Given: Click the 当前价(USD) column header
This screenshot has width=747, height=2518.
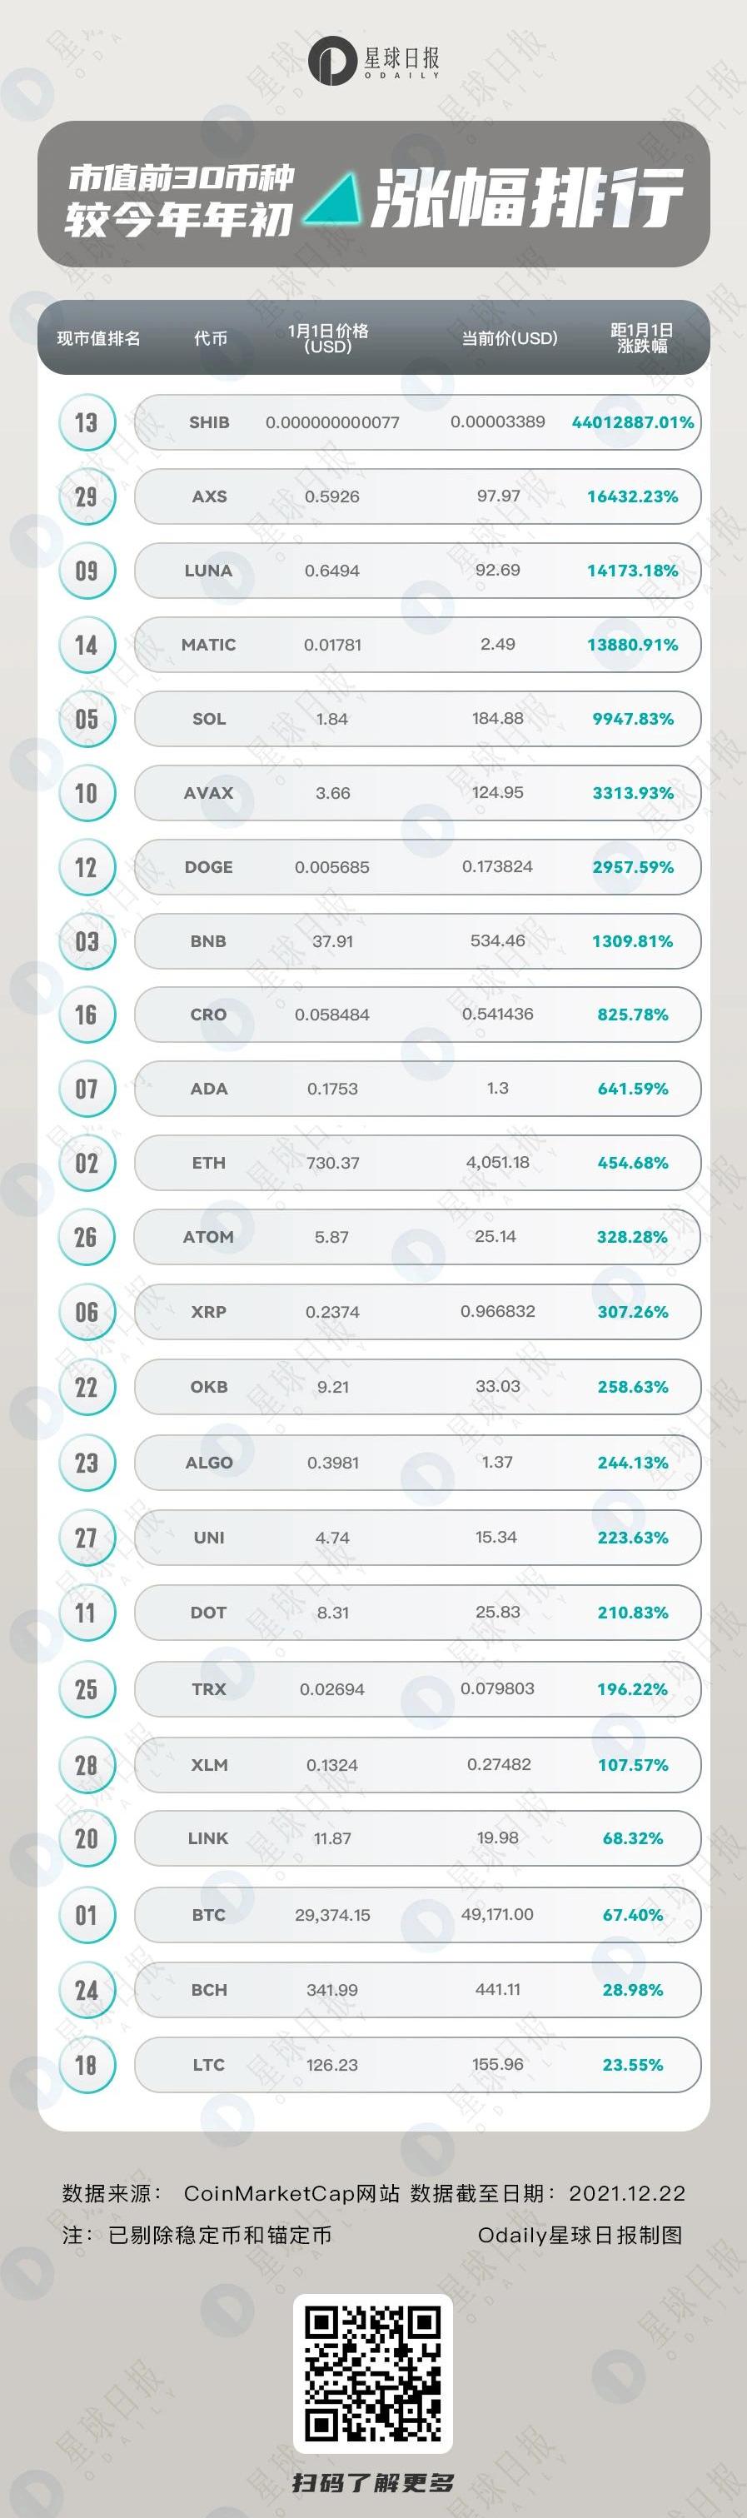Looking at the screenshot, I should click(x=510, y=338).
